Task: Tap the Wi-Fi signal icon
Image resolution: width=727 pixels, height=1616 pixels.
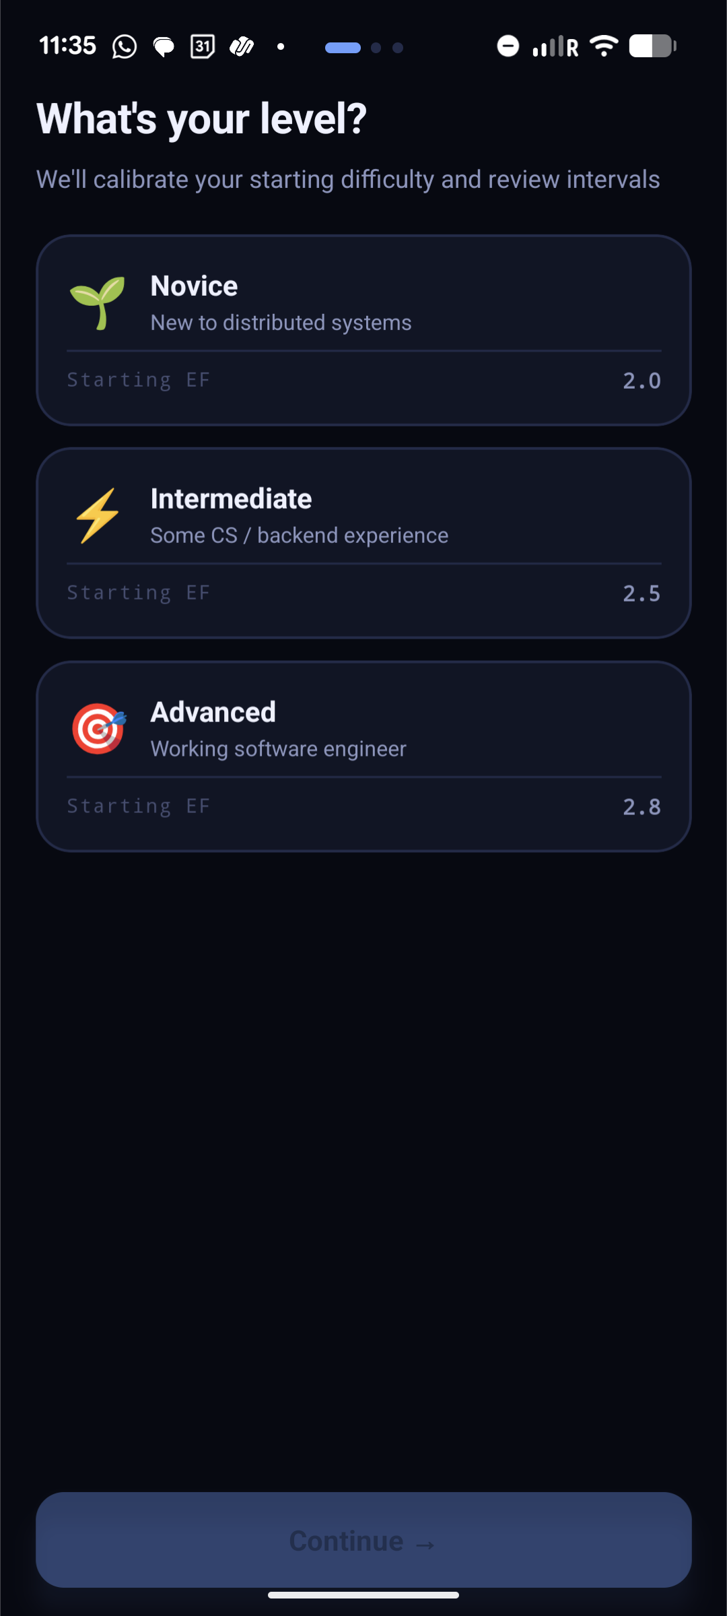Action: (x=604, y=46)
